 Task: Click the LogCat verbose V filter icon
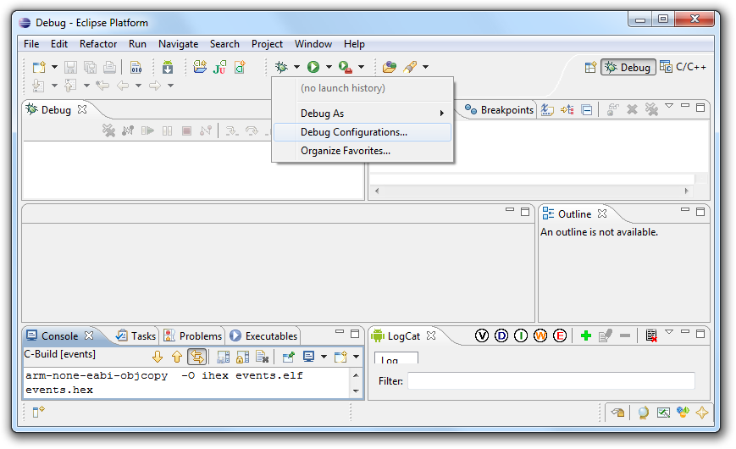tap(482, 335)
